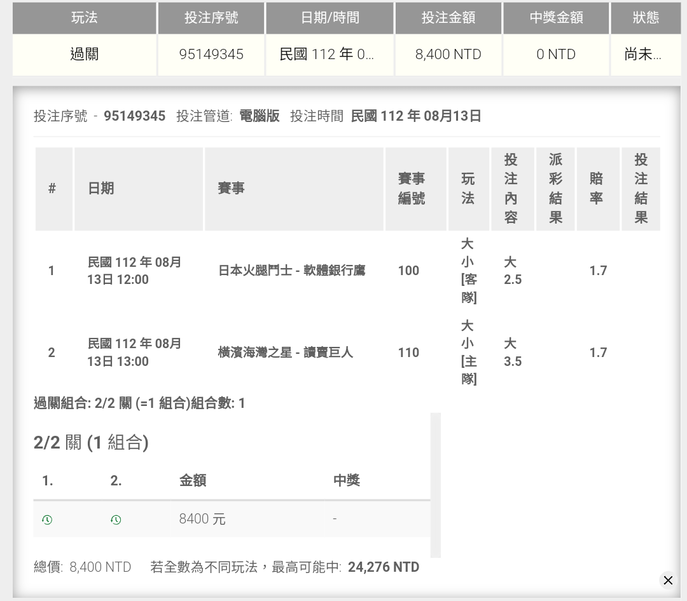Click the 日期/時間 column header
687x601 pixels.
pyautogui.click(x=330, y=18)
